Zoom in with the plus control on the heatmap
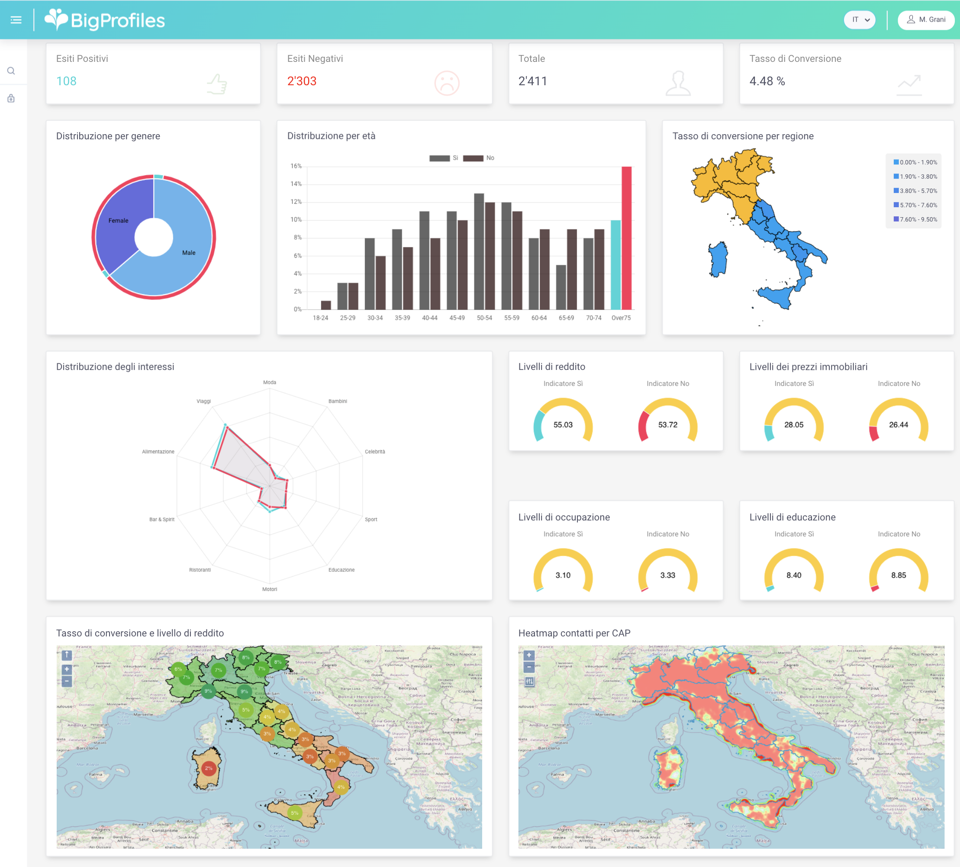960x867 pixels. click(529, 655)
